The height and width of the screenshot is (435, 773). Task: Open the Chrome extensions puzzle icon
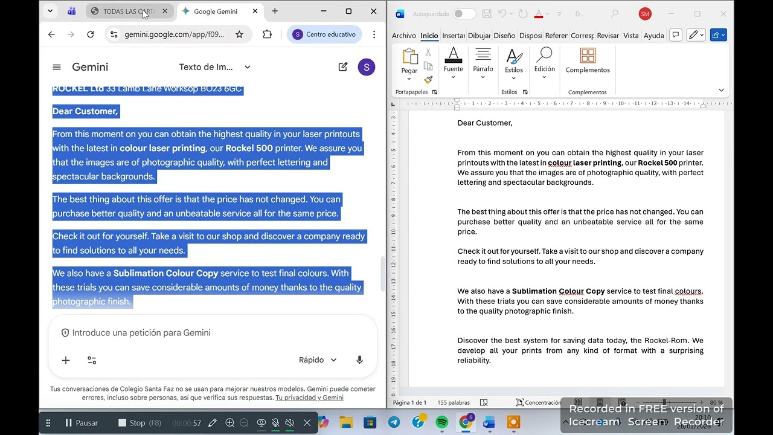pyautogui.click(x=267, y=34)
